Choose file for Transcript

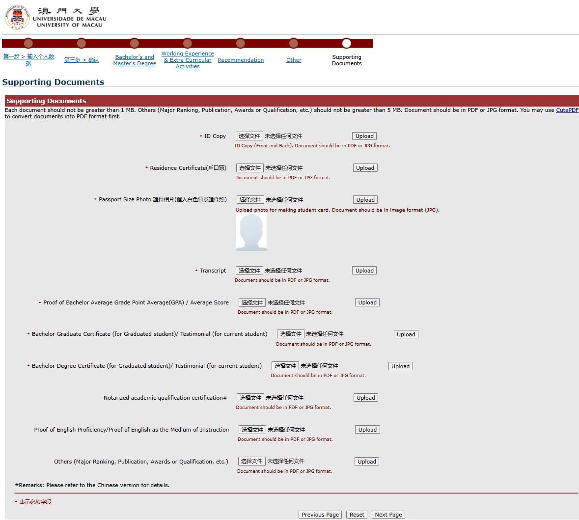[249, 271]
